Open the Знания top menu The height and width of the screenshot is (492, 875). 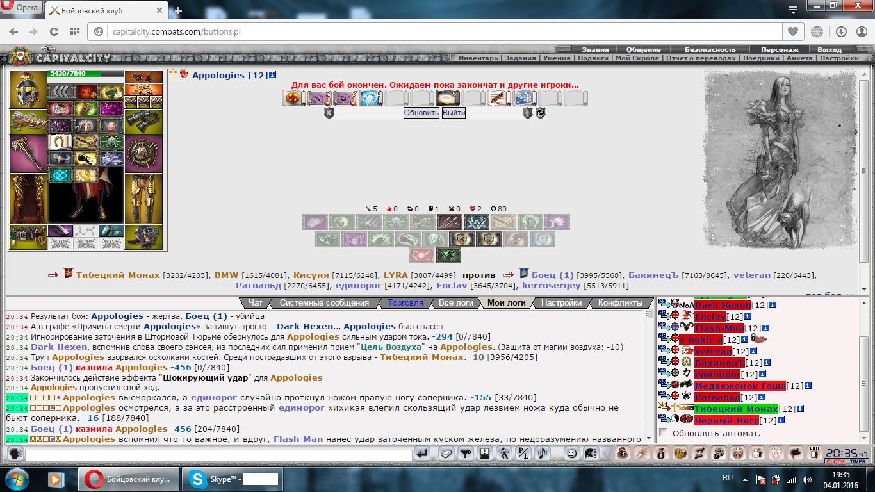coord(595,49)
